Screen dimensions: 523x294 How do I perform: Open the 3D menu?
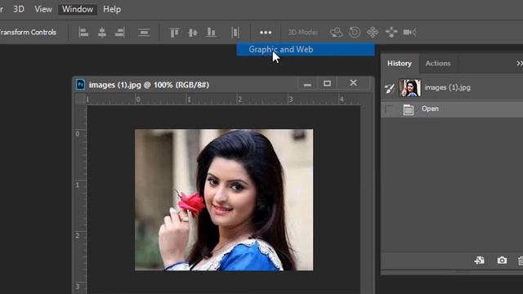click(x=19, y=9)
